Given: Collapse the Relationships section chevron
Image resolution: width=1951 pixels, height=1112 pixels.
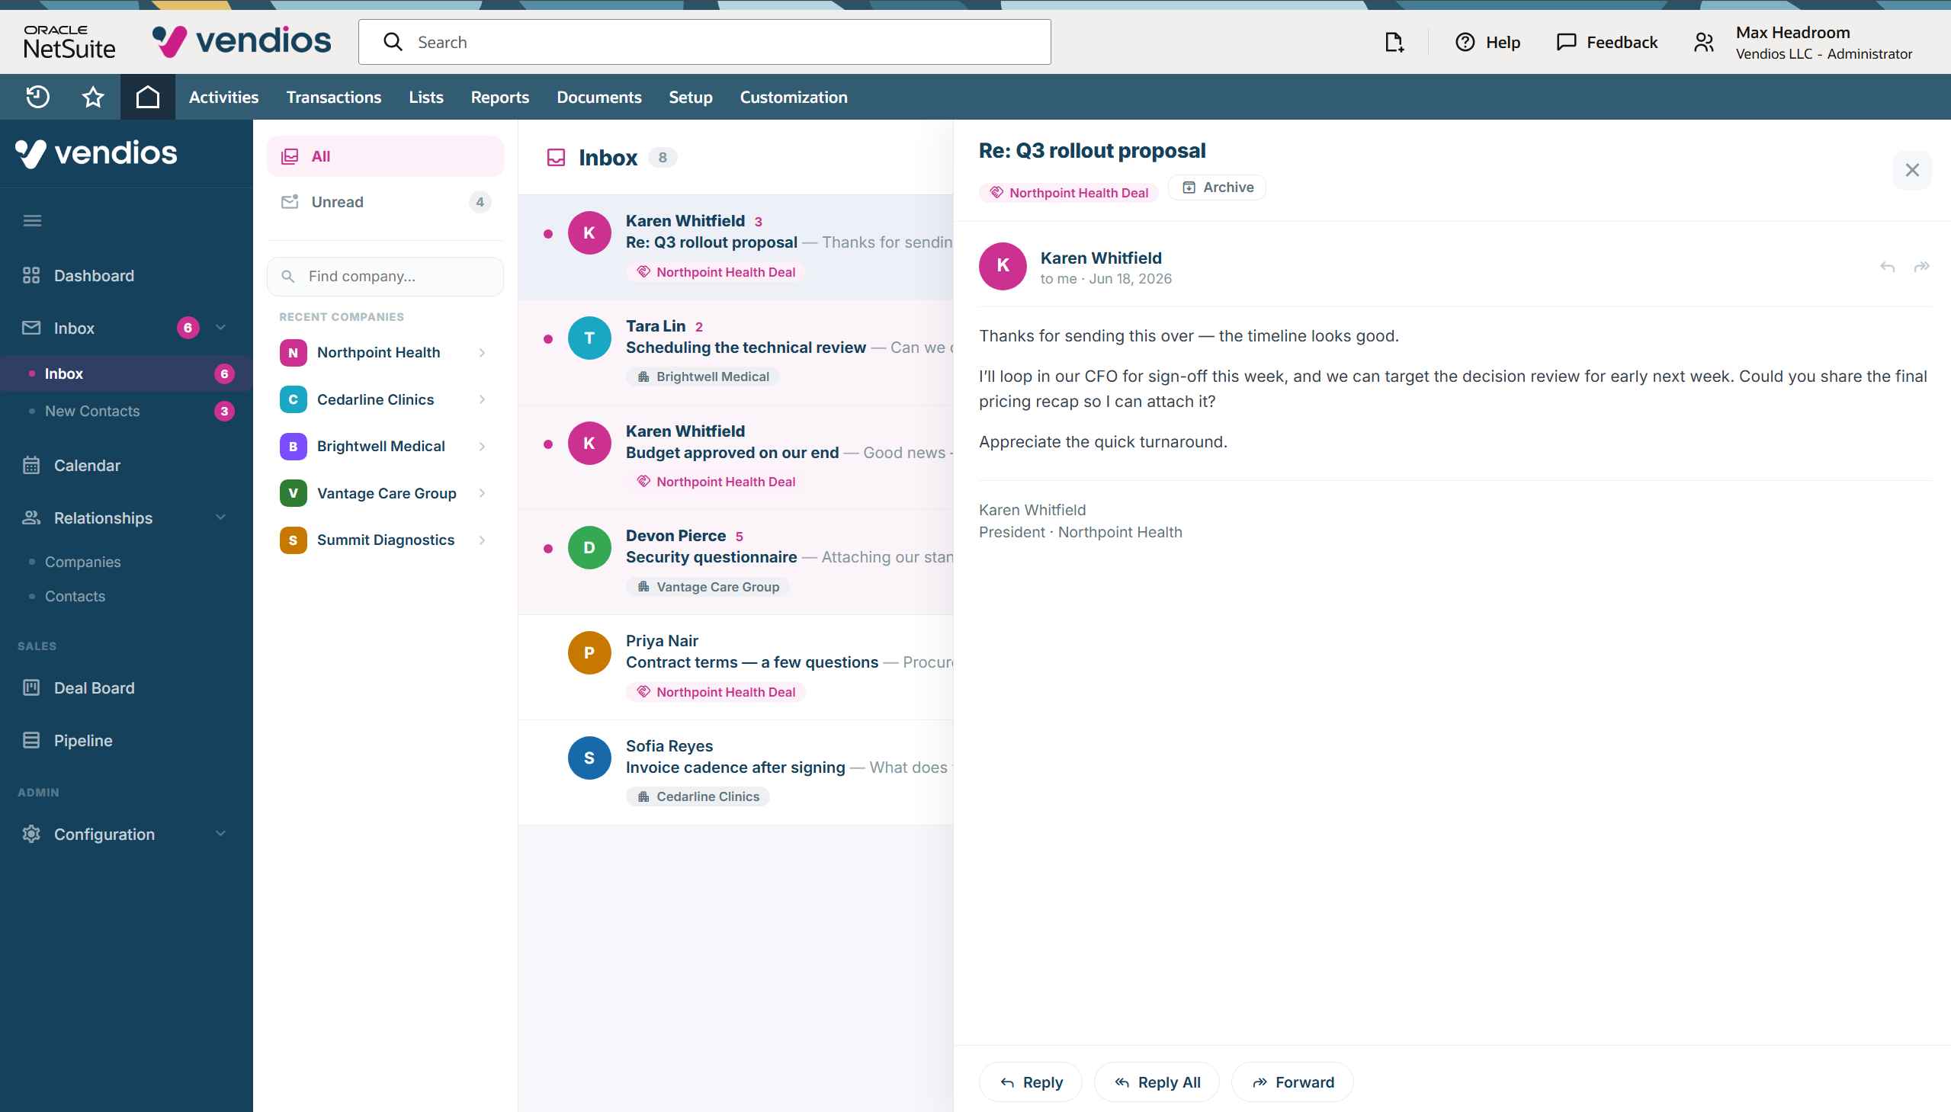Looking at the screenshot, I should 221,518.
